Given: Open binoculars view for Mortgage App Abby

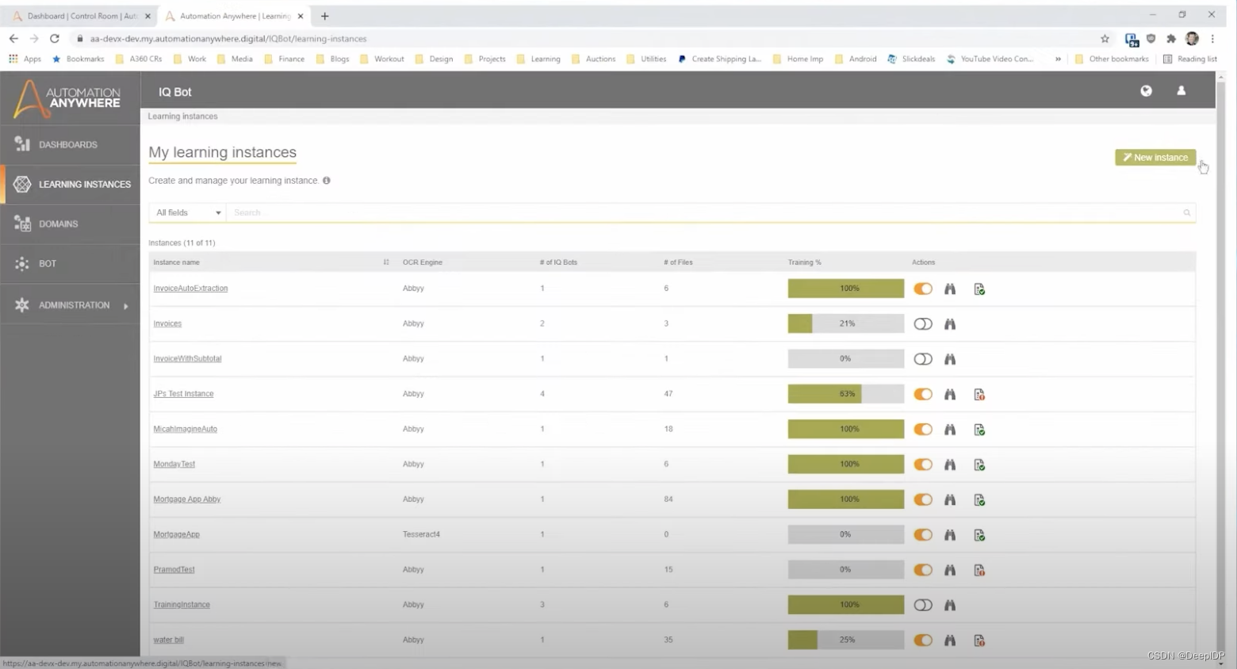Looking at the screenshot, I should point(950,499).
